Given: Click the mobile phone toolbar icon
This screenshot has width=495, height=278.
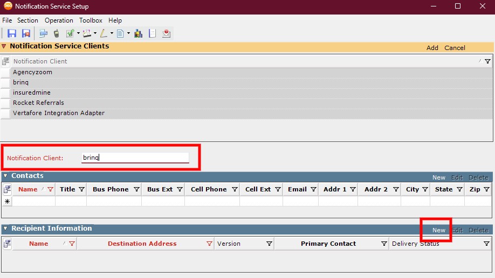Looking at the screenshot, I should pyautogui.click(x=56, y=33).
